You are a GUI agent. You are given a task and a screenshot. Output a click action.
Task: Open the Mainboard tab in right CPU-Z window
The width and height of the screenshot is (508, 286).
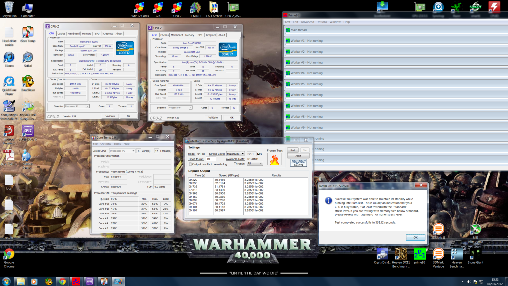click(176, 35)
